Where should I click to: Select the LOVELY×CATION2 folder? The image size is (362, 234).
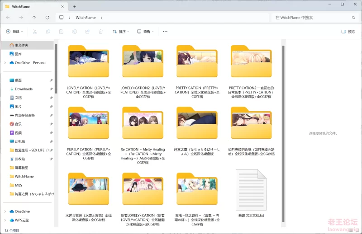pyautogui.click(x=143, y=72)
